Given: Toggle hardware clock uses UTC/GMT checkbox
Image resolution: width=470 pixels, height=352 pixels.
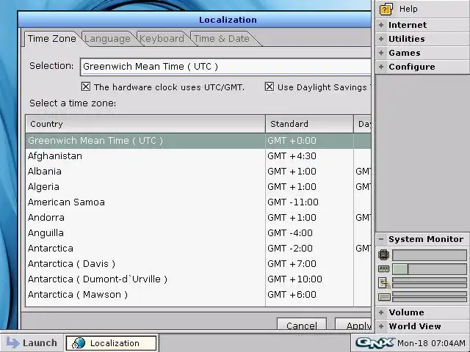Looking at the screenshot, I should 86,87.
